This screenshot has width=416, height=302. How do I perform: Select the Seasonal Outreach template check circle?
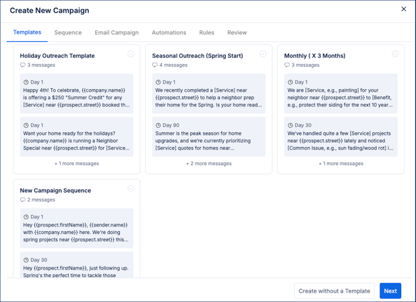tap(263, 54)
